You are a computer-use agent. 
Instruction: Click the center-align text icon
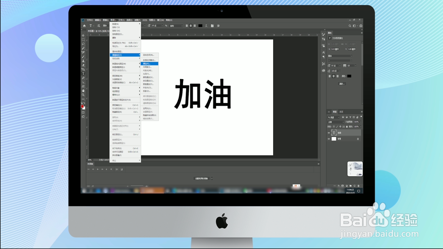click(191, 26)
